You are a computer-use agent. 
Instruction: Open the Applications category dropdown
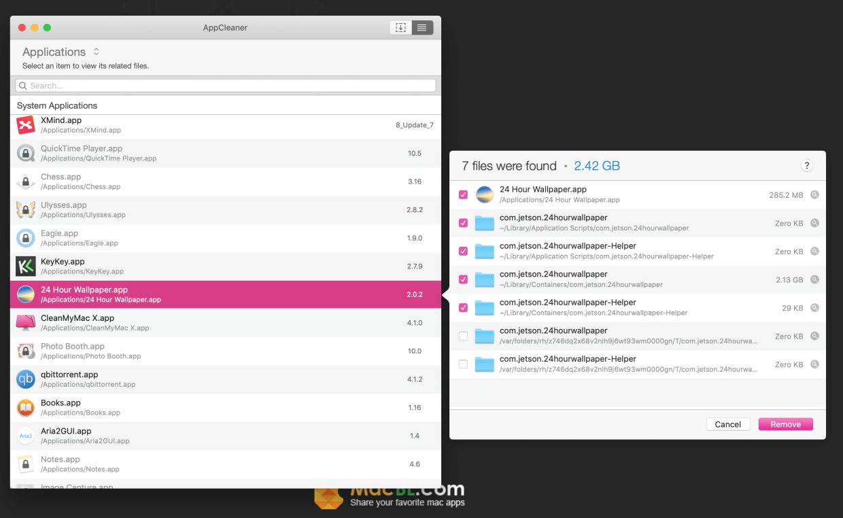pos(61,52)
